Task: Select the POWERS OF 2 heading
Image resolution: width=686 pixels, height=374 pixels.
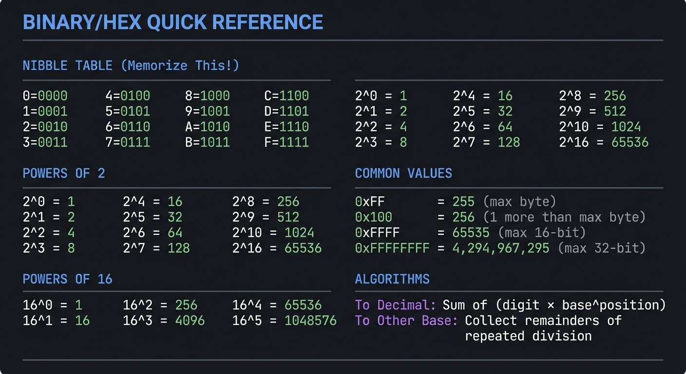Action: (x=64, y=173)
